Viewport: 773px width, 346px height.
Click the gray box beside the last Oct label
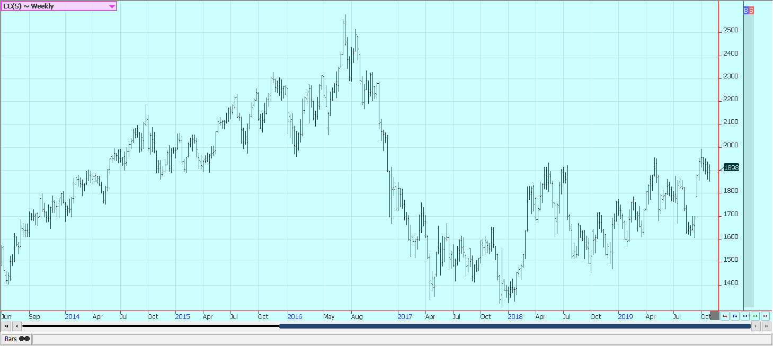715,315
